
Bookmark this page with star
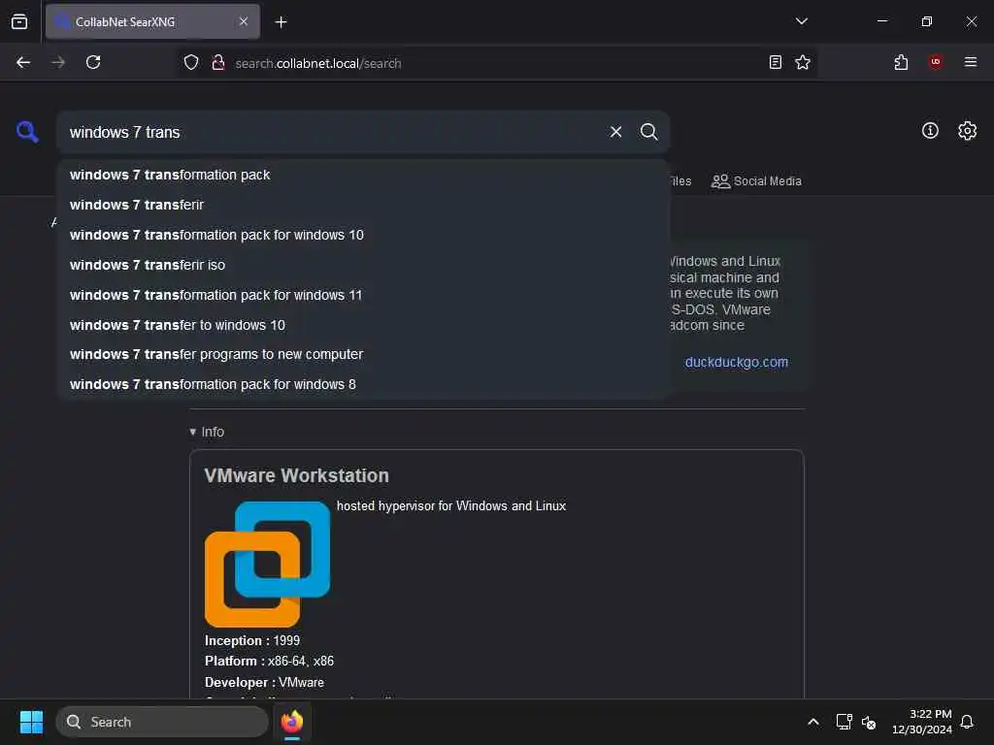[x=803, y=62]
